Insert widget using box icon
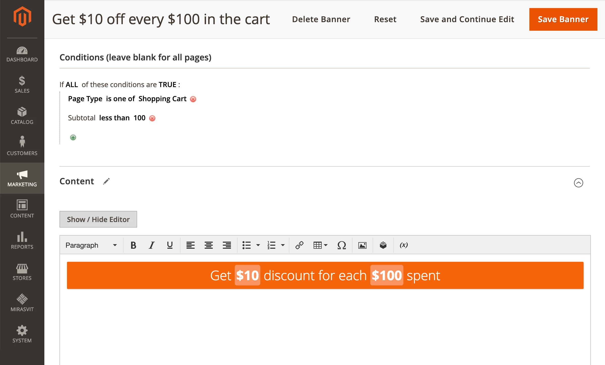 coord(383,245)
